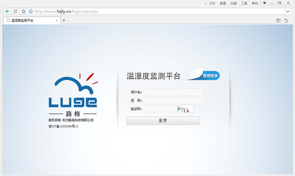This screenshot has height=176, width=295.
Task: Click the 温湿度监测平台 heading
Action: click(153, 76)
